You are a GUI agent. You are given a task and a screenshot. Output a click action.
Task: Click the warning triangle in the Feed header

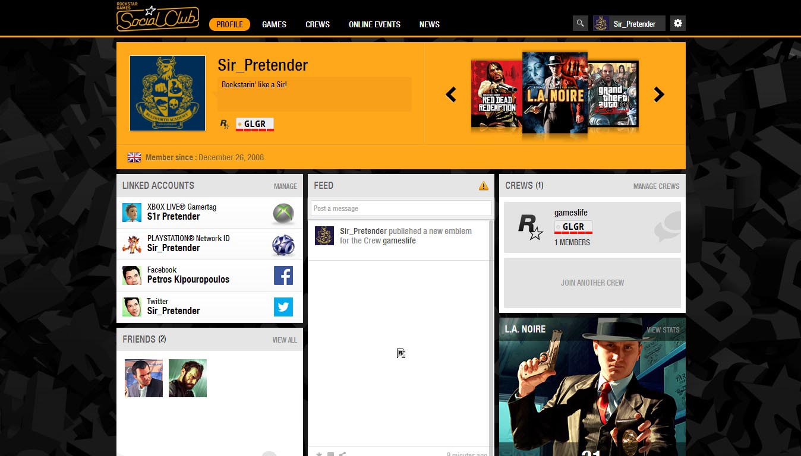click(x=484, y=186)
